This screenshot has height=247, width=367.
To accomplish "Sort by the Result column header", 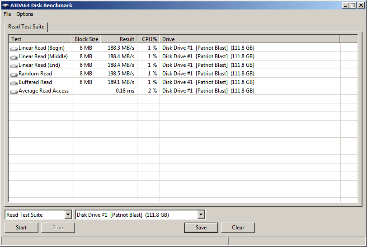I will pyautogui.click(x=119, y=39).
